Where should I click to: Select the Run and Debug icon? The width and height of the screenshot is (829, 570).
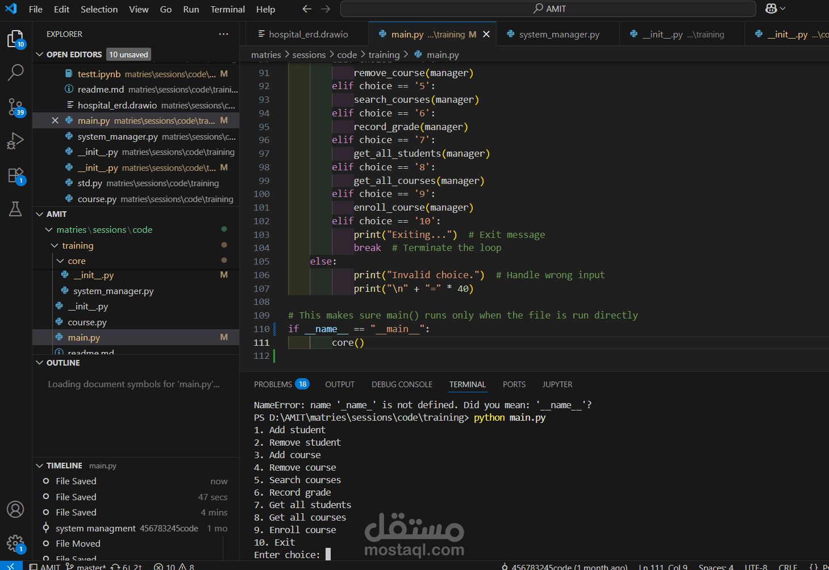tap(15, 141)
